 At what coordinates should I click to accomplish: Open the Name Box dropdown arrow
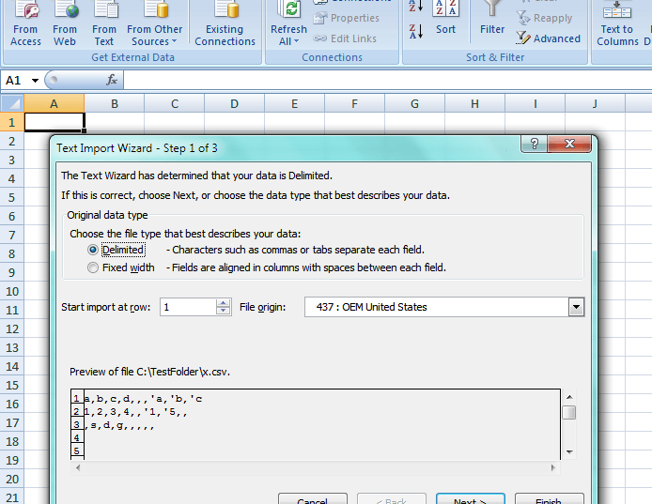tap(36, 81)
